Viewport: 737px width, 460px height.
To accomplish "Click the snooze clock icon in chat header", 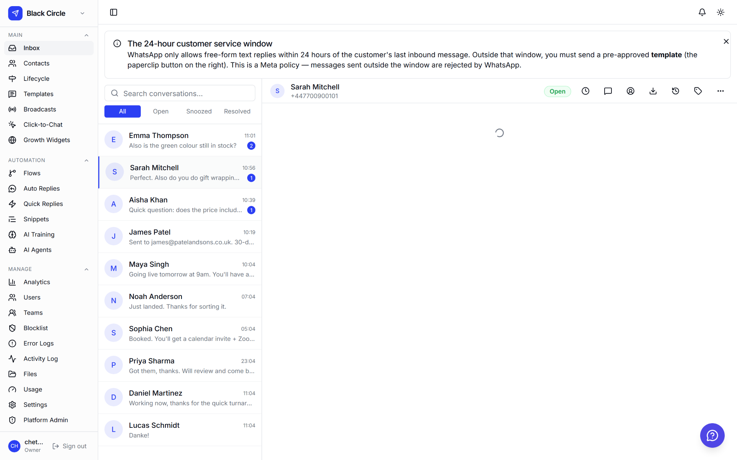I will coord(585,91).
